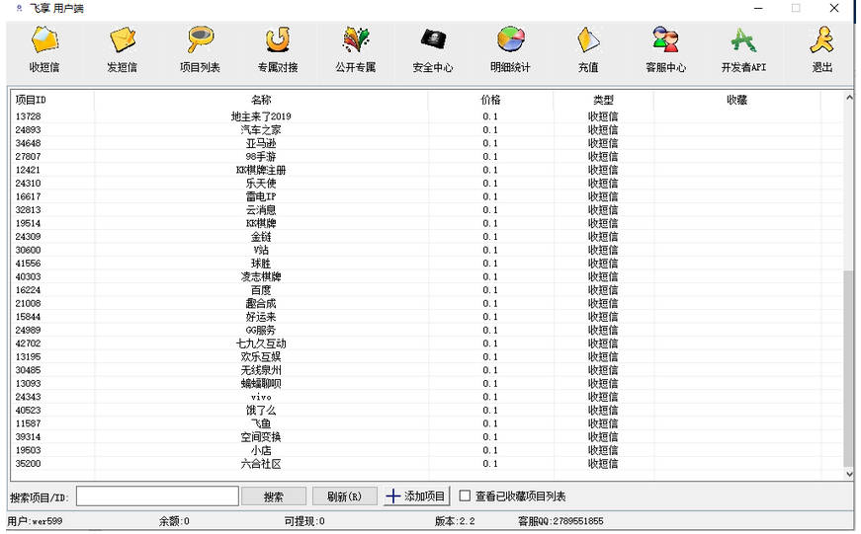Image resolution: width=861 pixels, height=534 pixels.
Task: Sort by 价格 column header
Action: click(x=490, y=100)
